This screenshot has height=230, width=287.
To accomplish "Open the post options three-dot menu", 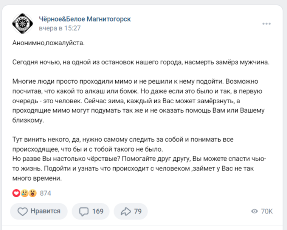I will coord(267,23).
